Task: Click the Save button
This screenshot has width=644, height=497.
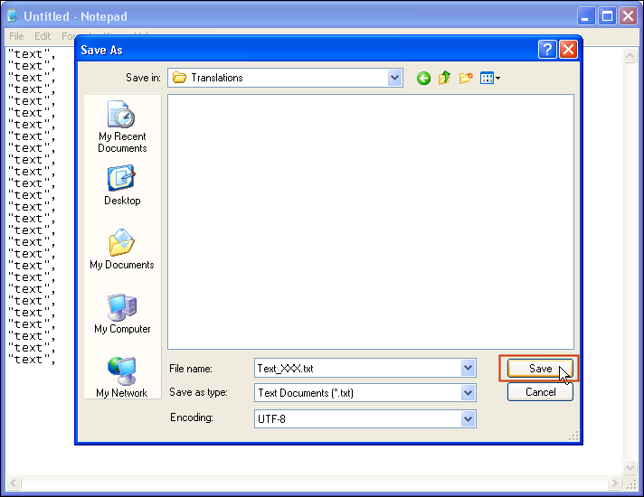Action: click(x=540, y=369)
